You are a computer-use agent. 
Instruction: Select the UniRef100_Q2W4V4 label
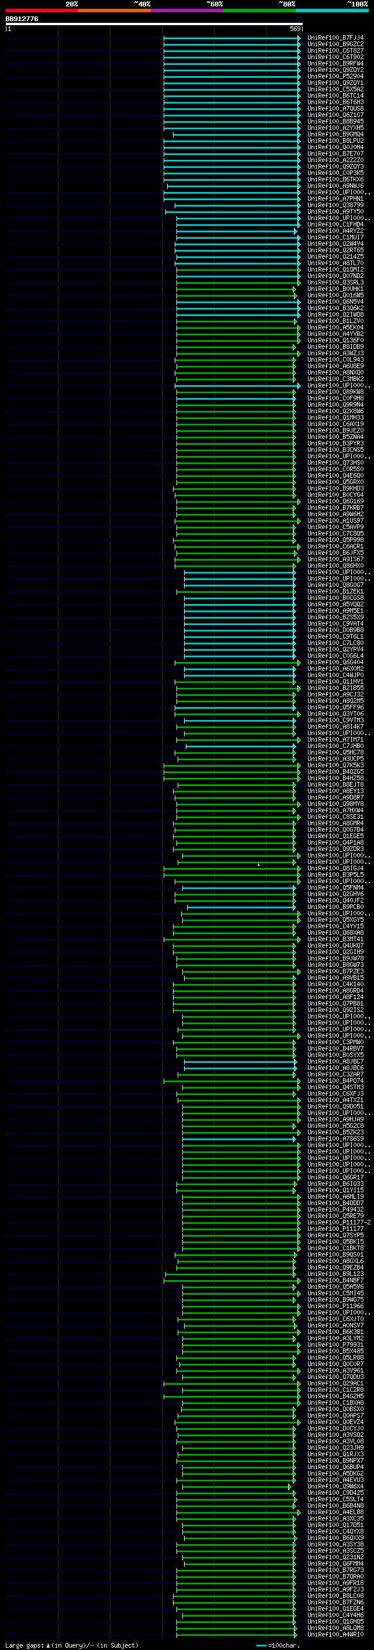click(x=335, y=243)
